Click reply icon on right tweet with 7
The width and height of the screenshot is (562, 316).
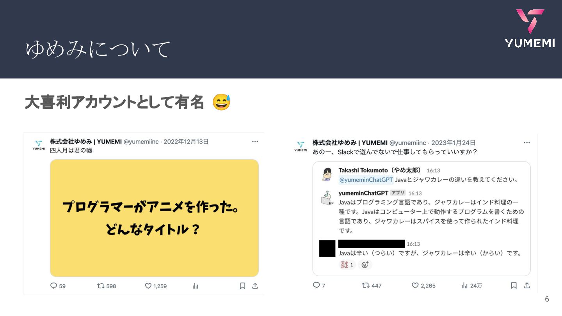[x=317, y=285]
